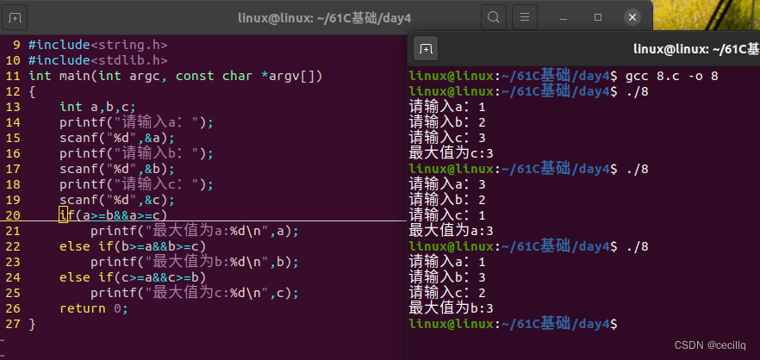Click left terminal title linux@linux: ~/61C基础/day4
Screen dimensions: 760x360
(325, 18)
